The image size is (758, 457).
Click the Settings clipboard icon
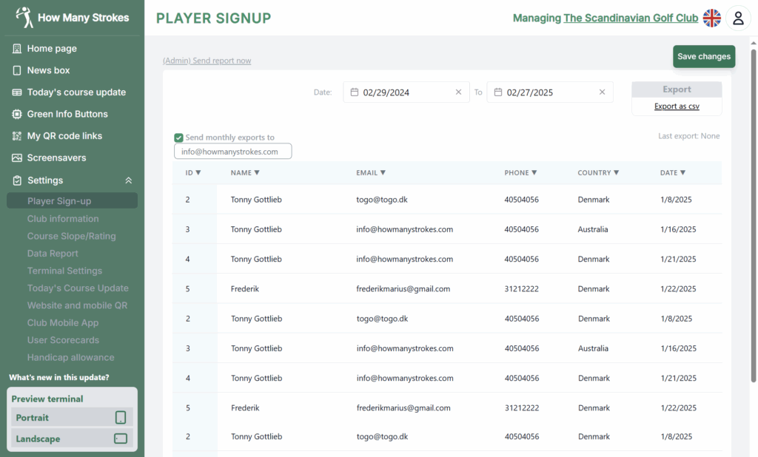pyautogui.click(x=18, y=180)
